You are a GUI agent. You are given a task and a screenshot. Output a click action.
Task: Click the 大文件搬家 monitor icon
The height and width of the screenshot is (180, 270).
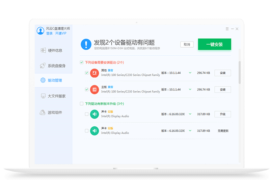(43, 96)
